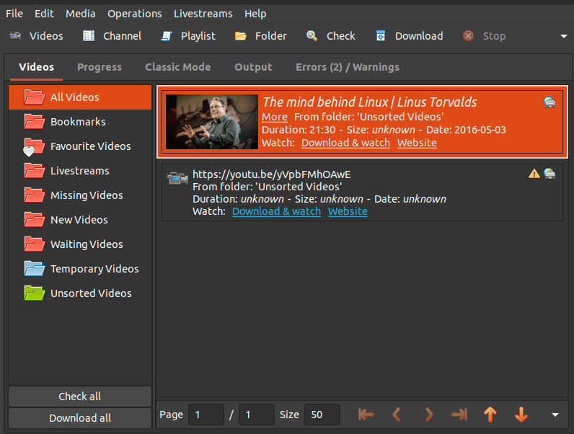
Task: Click the Stop toolbar icon
Action: pos(468,35)
